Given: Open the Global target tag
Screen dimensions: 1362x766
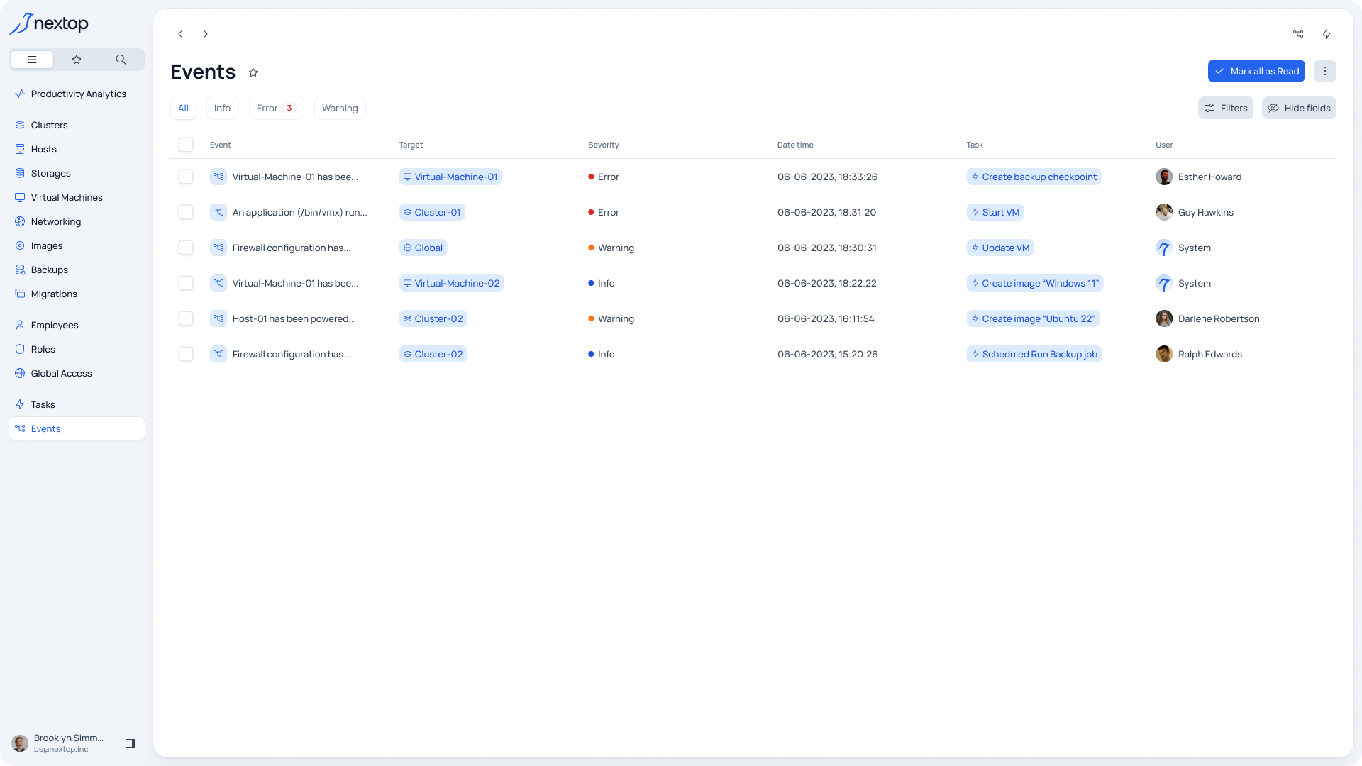Looking at the screenshot, I should coord(423,248).
